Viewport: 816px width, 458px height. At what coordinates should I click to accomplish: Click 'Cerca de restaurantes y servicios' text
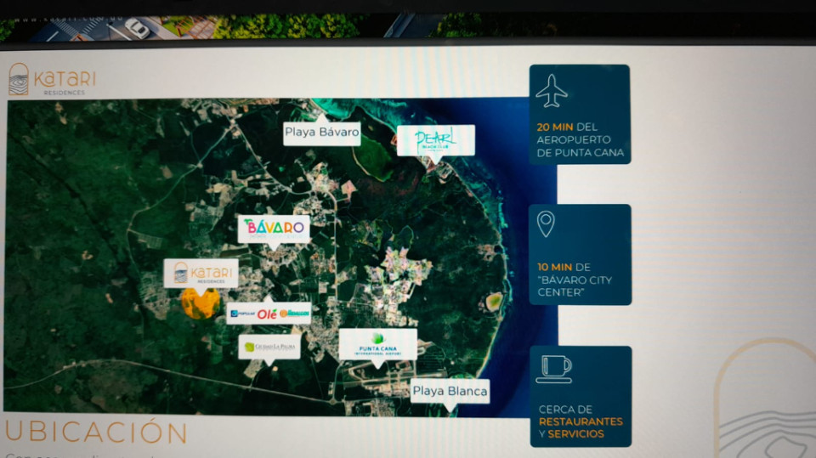580,421
